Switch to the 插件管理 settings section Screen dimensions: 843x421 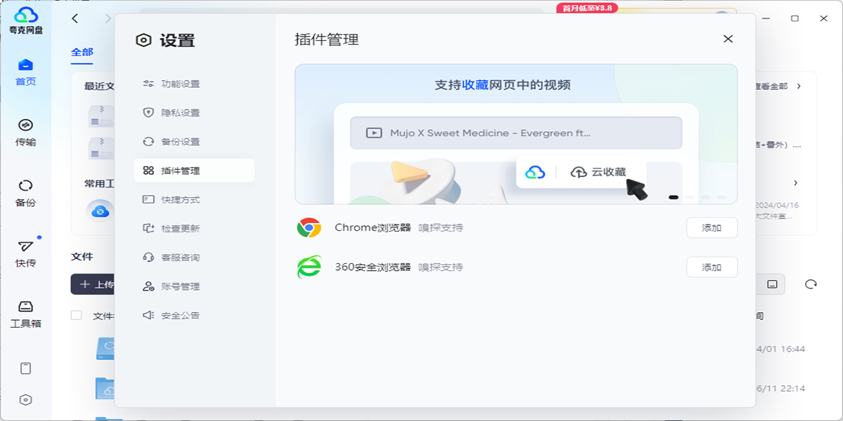[194, 170]
